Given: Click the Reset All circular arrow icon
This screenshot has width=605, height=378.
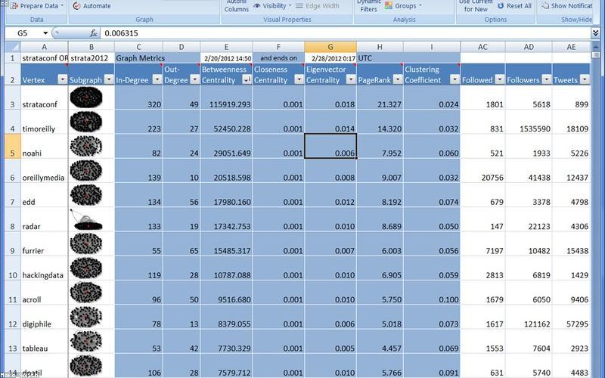Looking at the screenshot, I should [501, 6].
